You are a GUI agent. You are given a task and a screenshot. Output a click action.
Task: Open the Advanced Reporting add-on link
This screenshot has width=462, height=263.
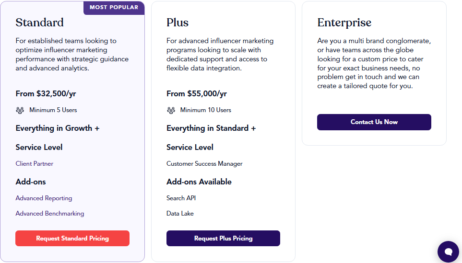(x=44, y=198)
